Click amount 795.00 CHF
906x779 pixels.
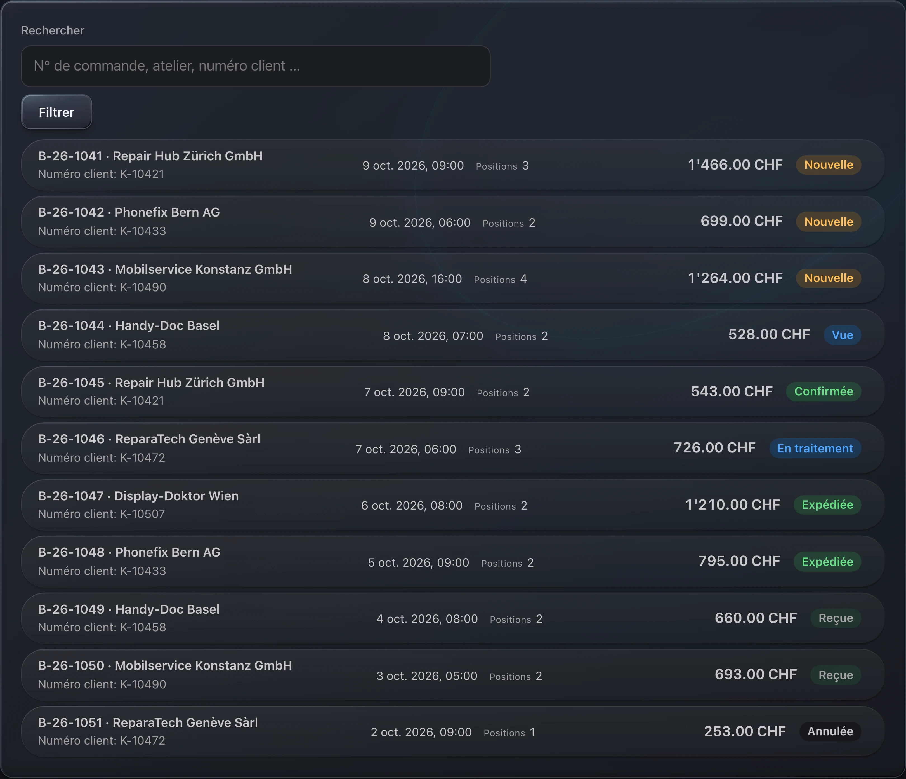click(739, 562)
